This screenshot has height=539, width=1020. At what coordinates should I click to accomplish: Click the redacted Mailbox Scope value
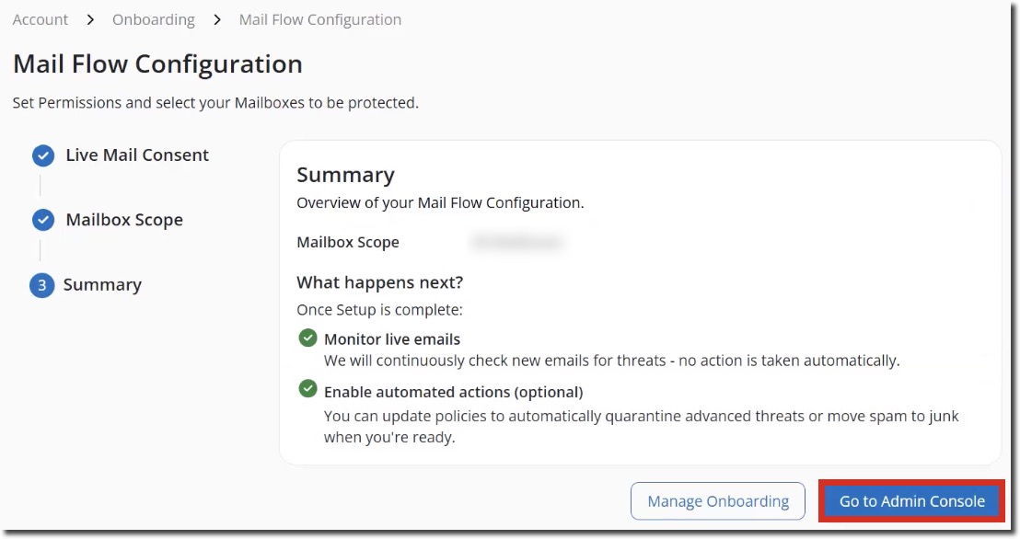517,242
